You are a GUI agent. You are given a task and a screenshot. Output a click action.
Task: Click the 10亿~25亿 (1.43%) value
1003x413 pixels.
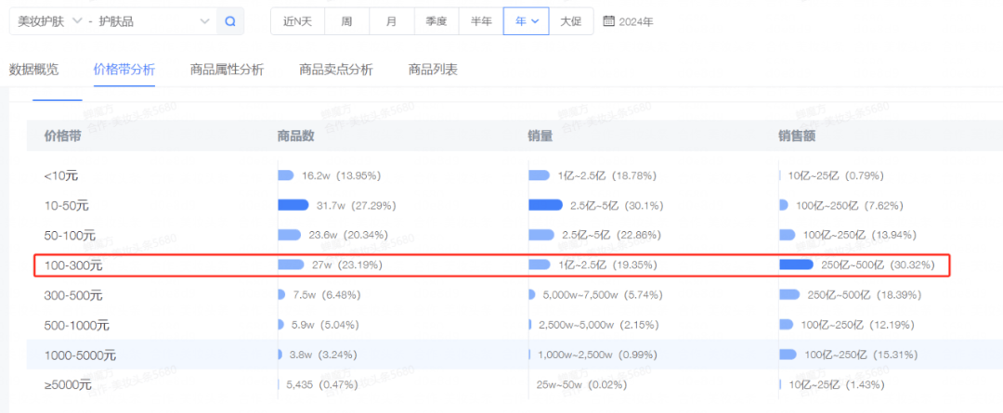[837, 385]
